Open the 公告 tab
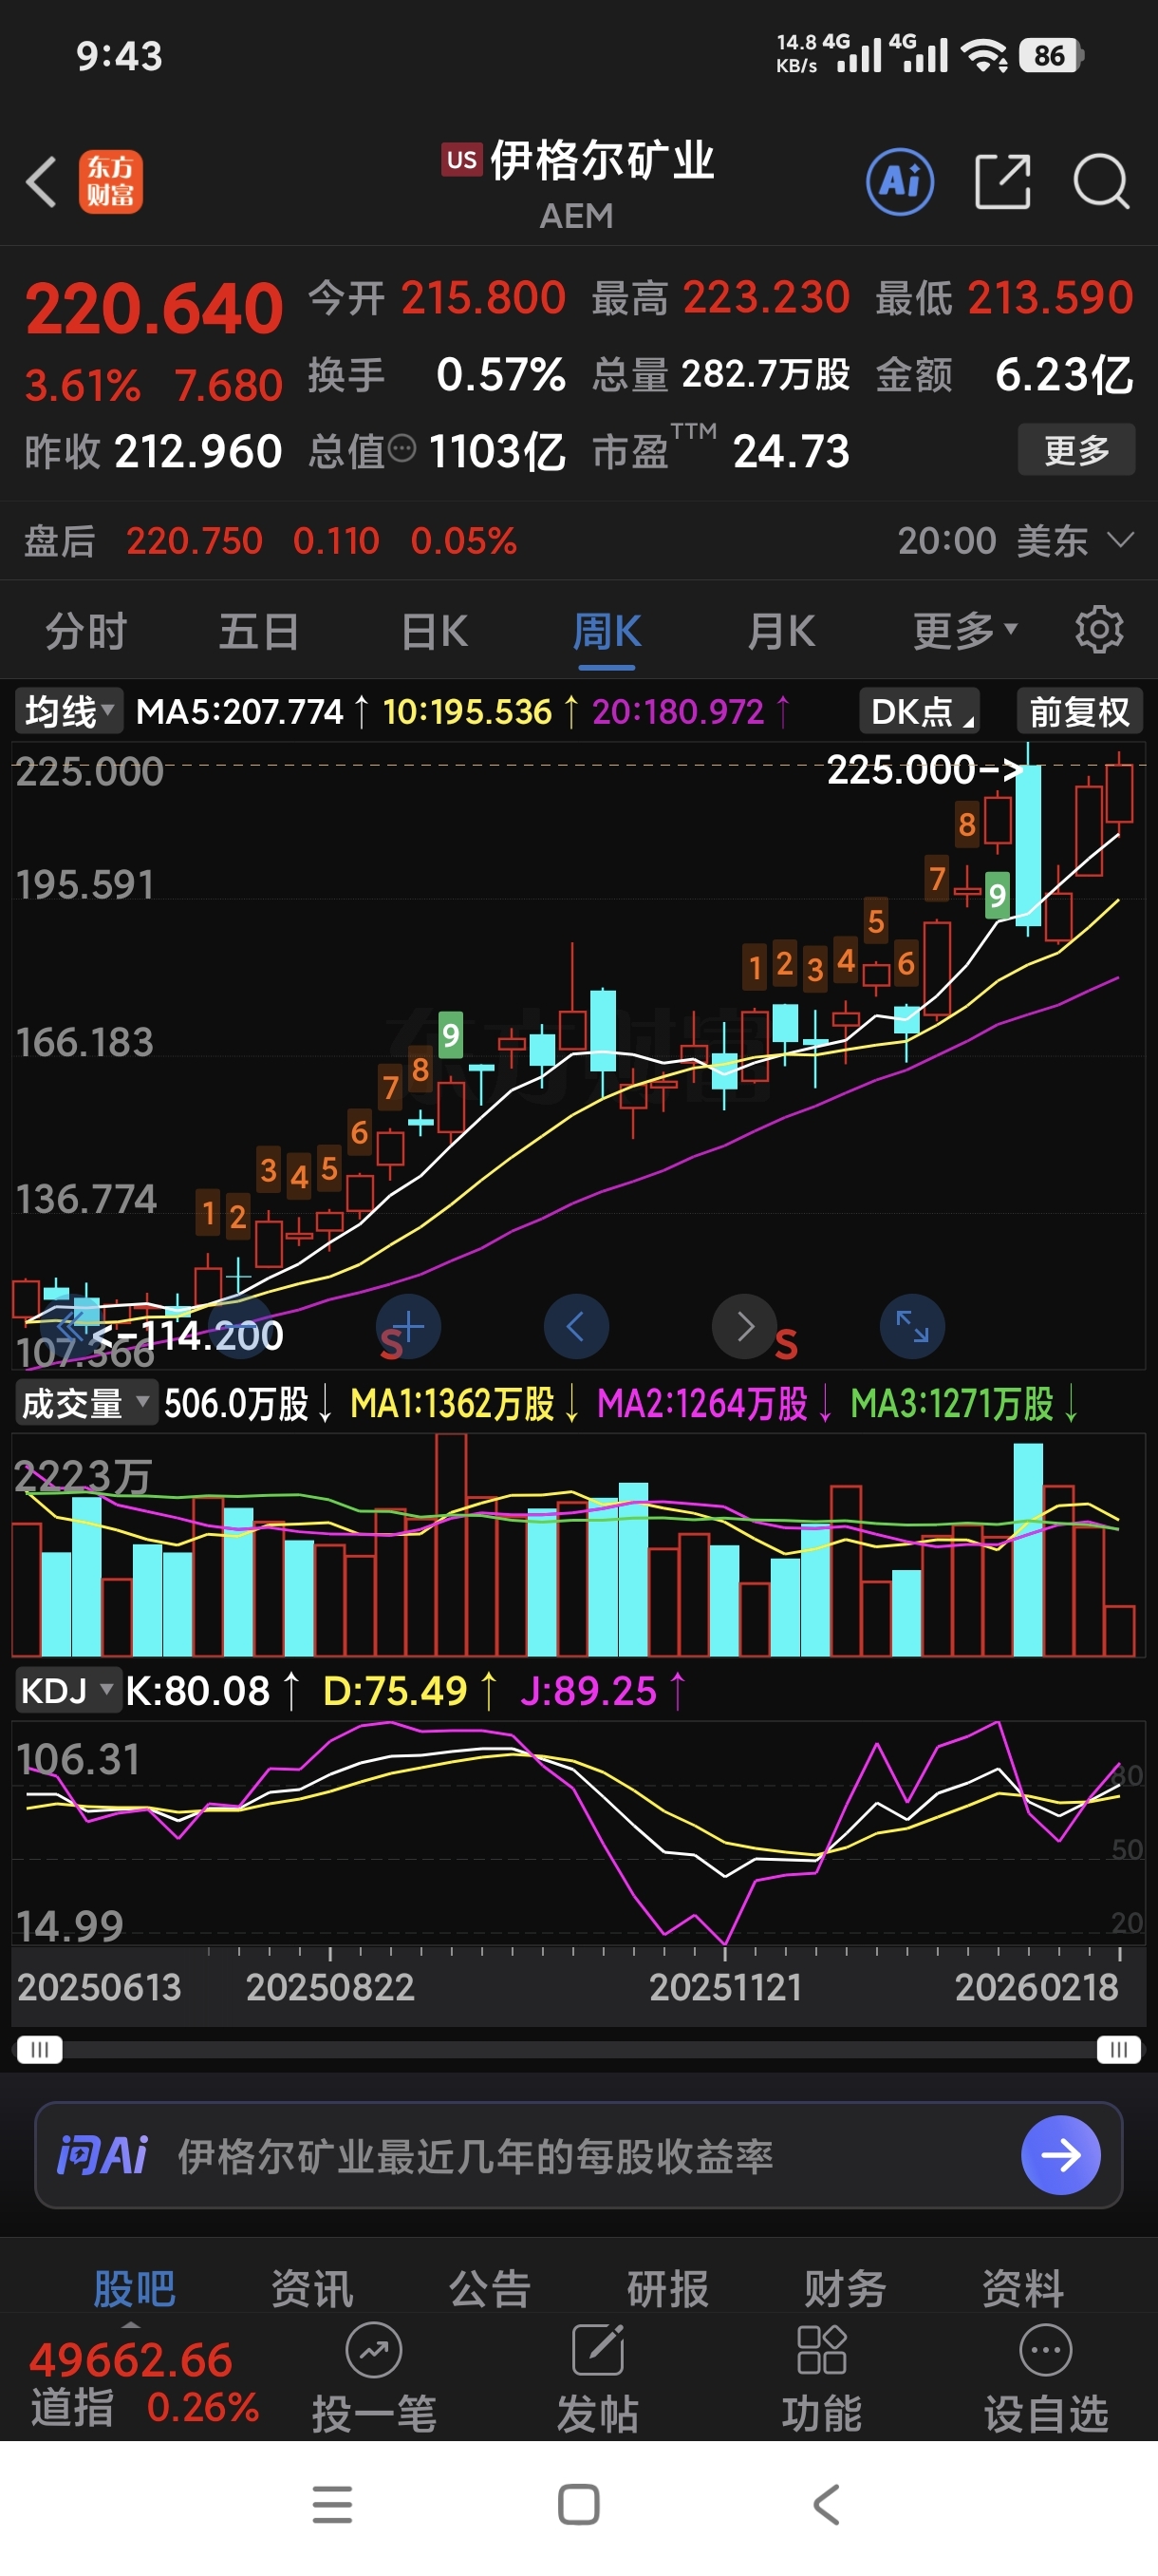 point(490,2288)
